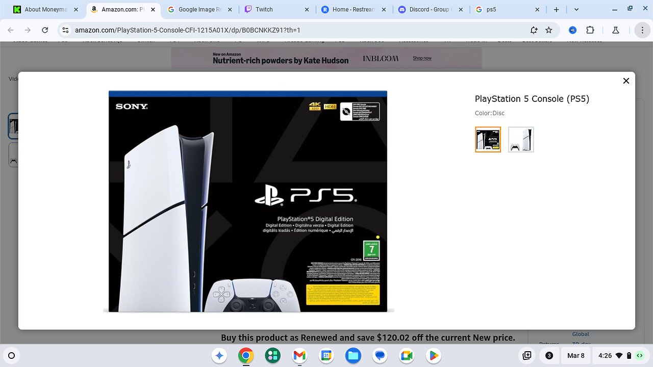Screen dimensions: 653x367
Task: Close the ps5 tab
Action: click(537, 10)
